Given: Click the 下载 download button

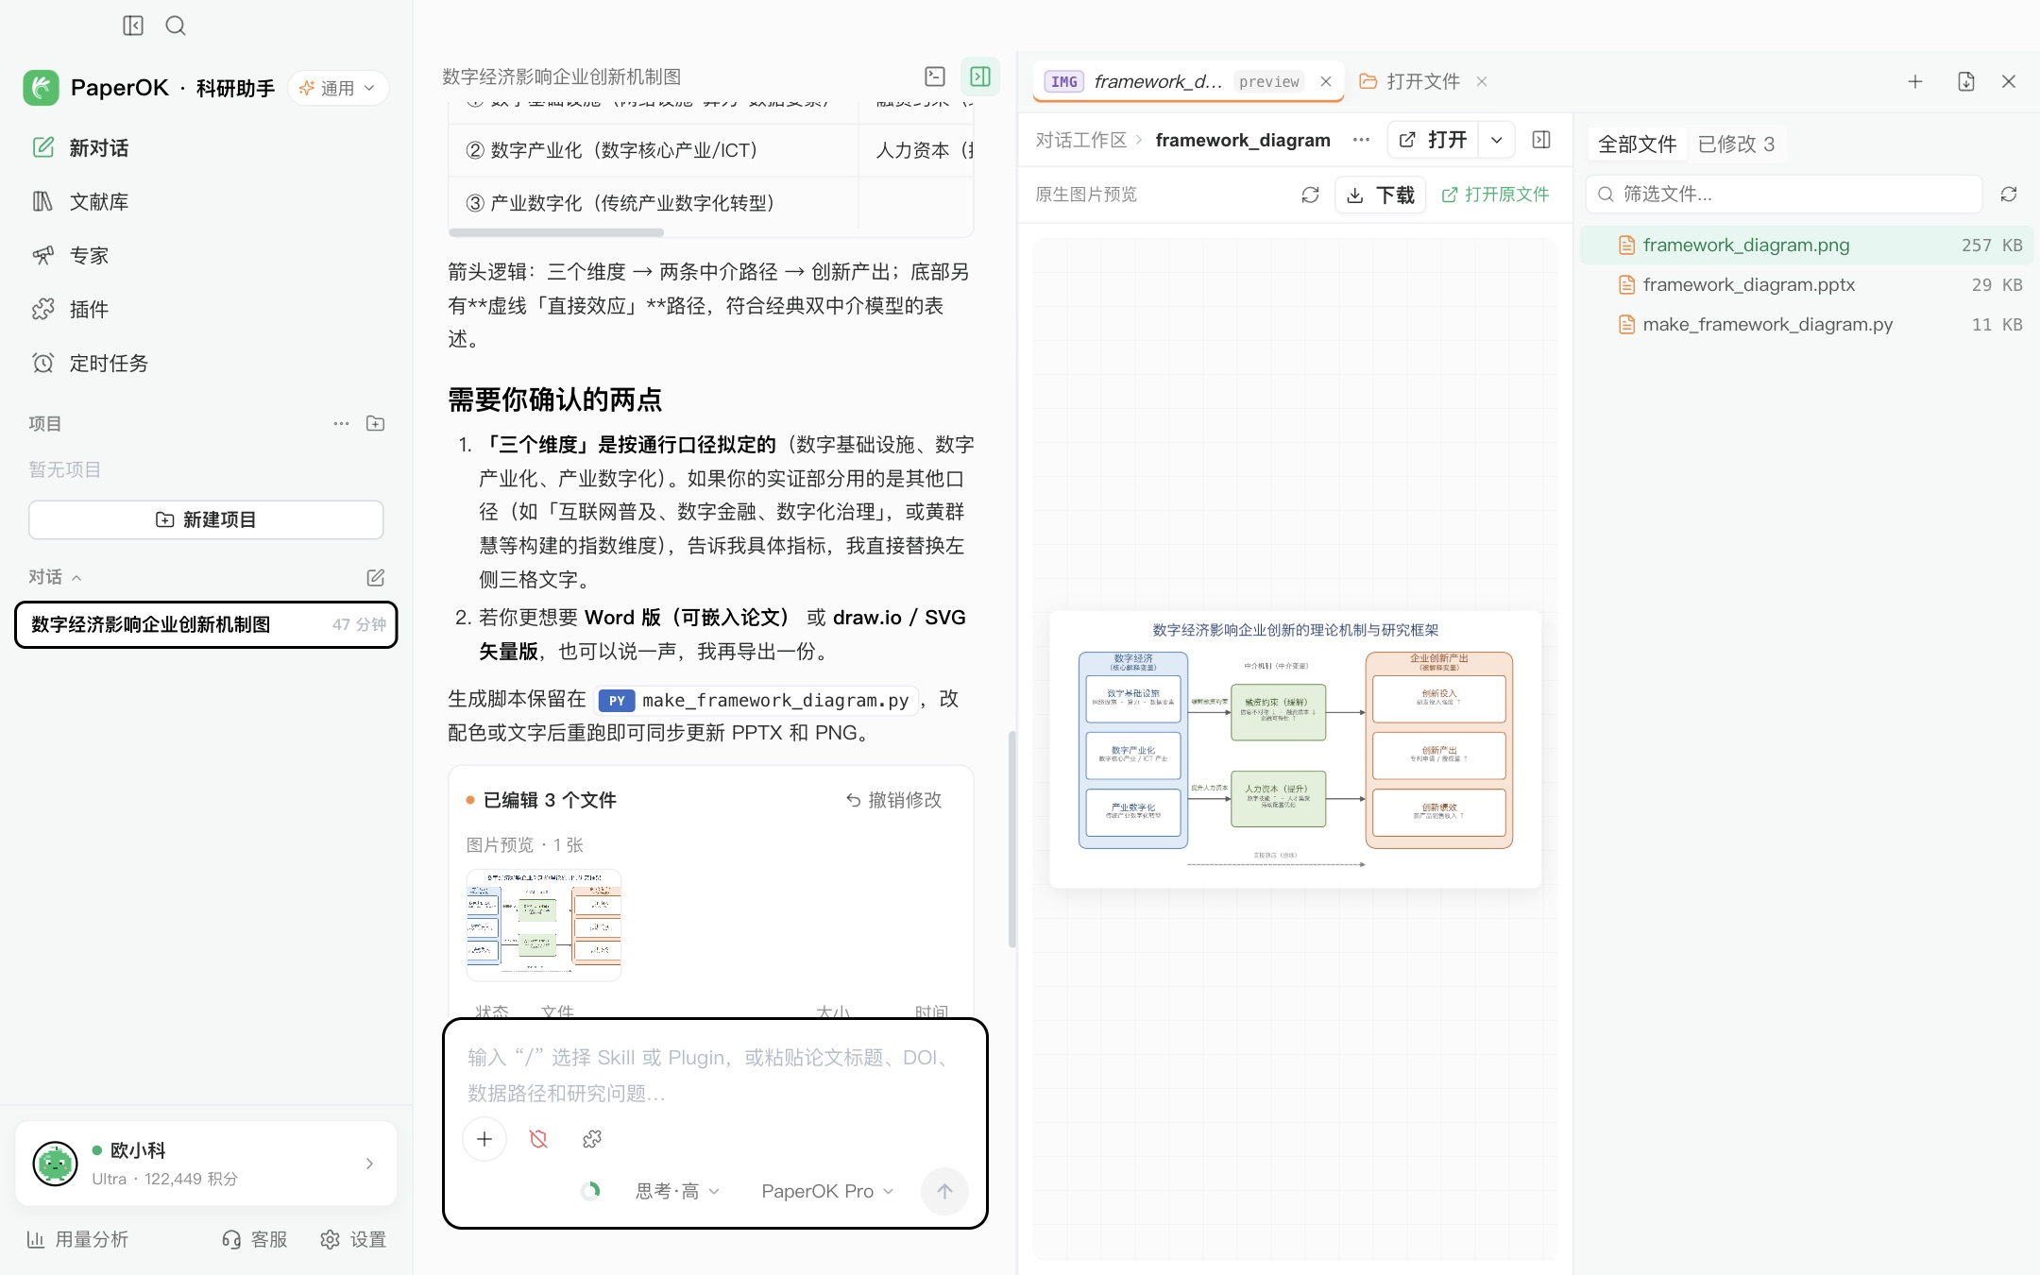Looking at the screenshot, I should tap(1381, 195).
